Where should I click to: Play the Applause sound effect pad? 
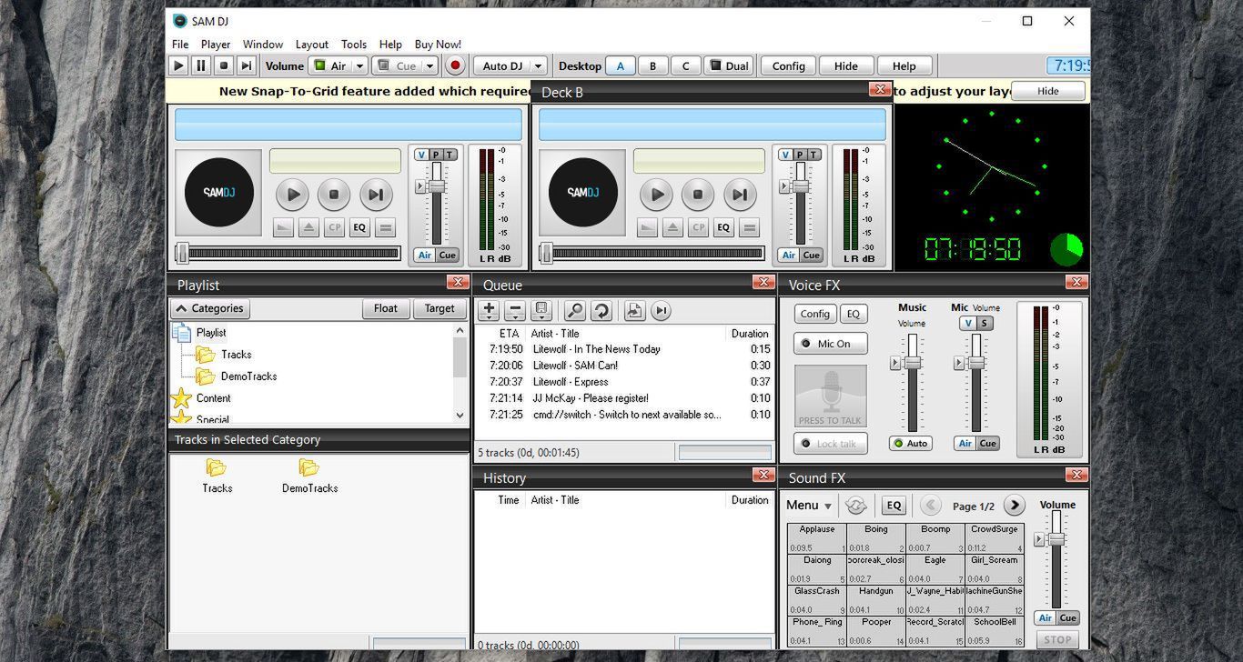point(816,538)
